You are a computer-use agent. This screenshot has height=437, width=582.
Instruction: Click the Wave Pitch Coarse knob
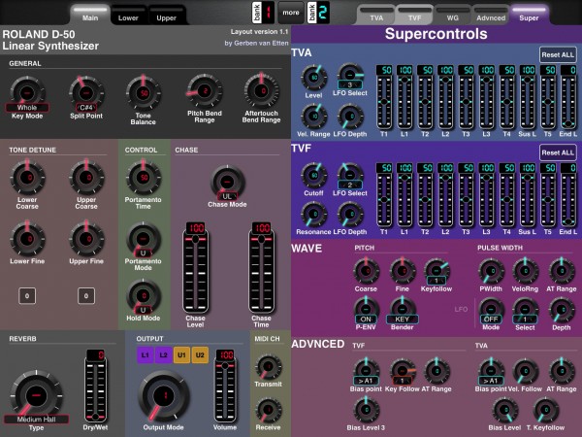pos(366,271)
